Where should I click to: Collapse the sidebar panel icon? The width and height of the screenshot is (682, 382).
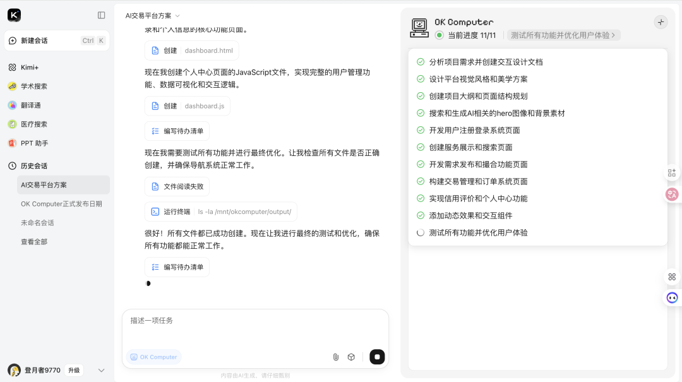point(101,15)
